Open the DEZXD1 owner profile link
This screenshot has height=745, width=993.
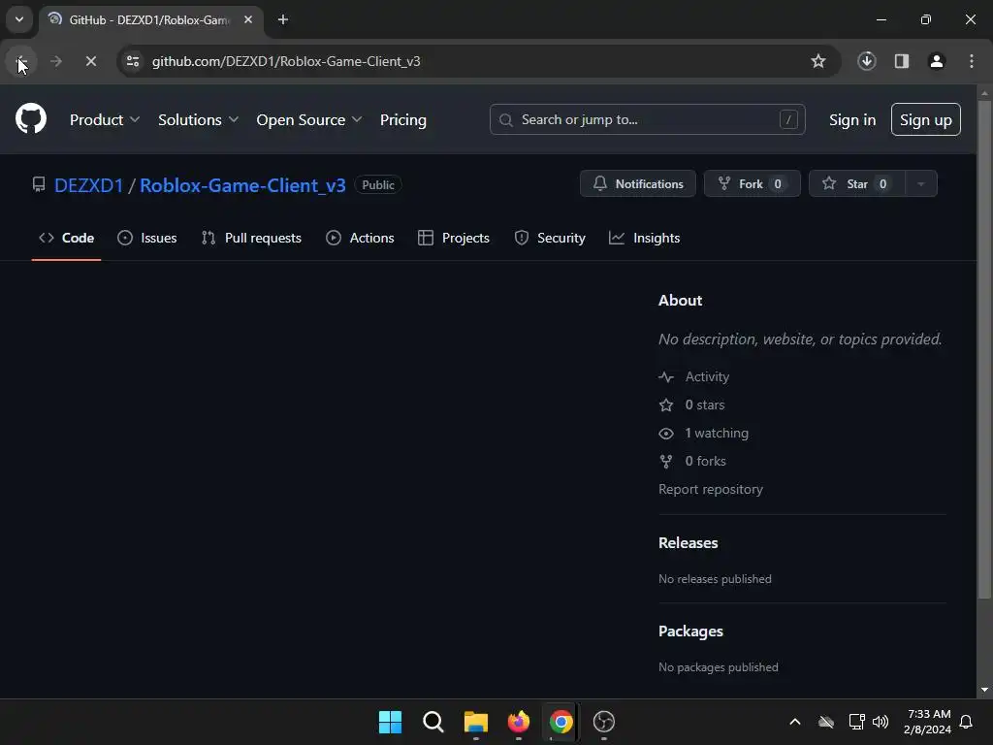(88, 185)
